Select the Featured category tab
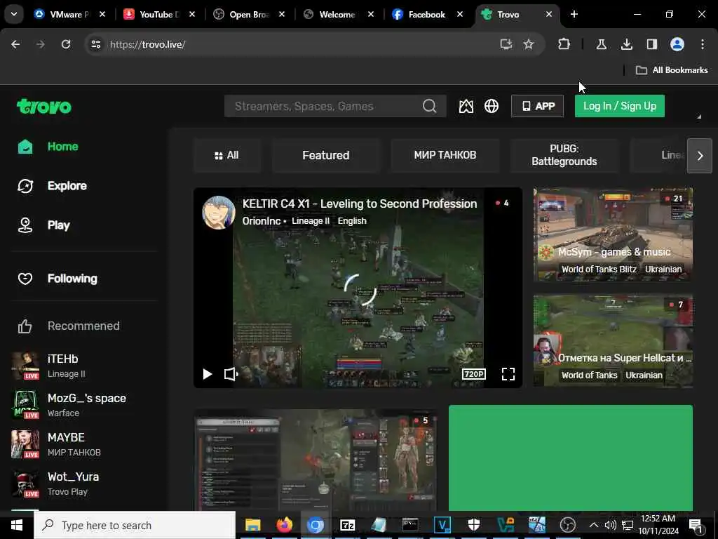718x539 pixels. point(325,155)
